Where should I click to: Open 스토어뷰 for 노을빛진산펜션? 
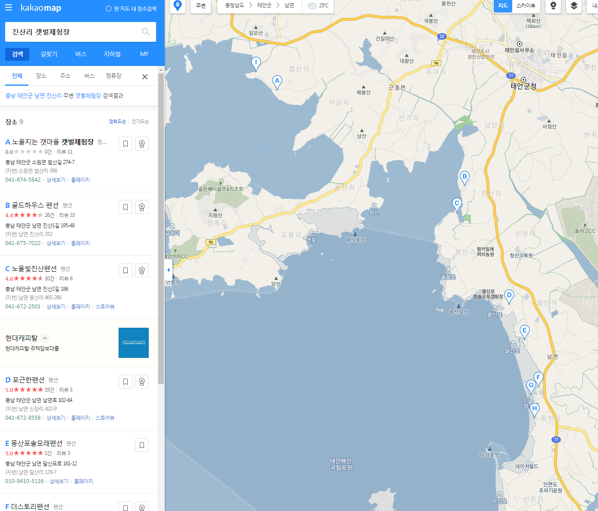(105, 307)
